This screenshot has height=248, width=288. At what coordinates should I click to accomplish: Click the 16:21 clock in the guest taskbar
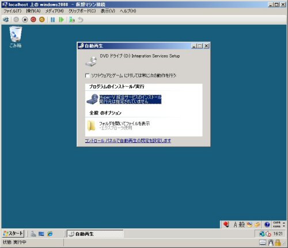tap(278, 234)
